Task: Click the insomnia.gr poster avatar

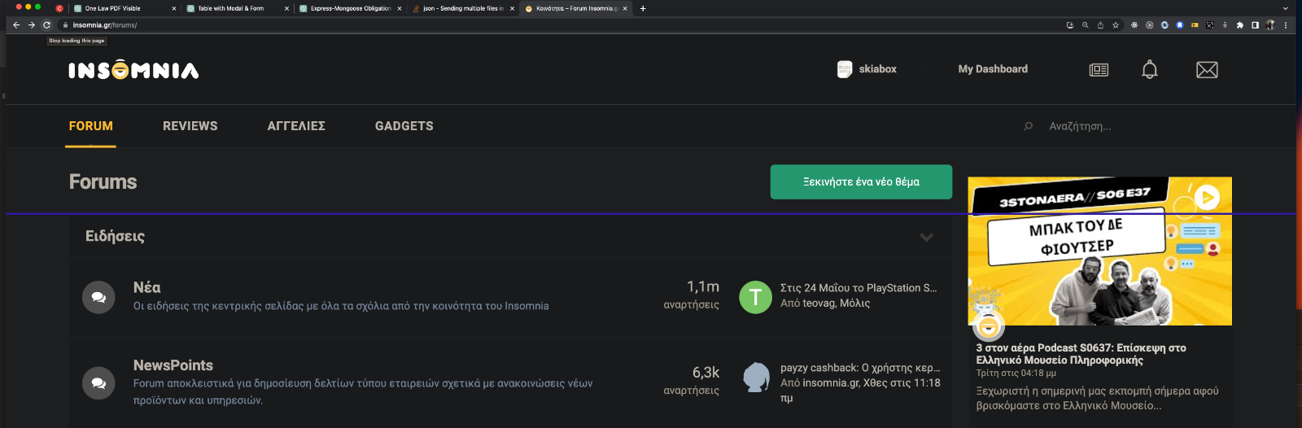Action: pos(756,378)
